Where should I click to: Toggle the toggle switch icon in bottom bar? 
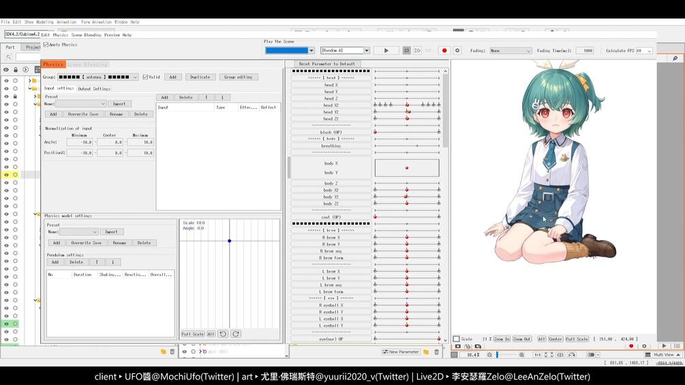tap(591, 355)
